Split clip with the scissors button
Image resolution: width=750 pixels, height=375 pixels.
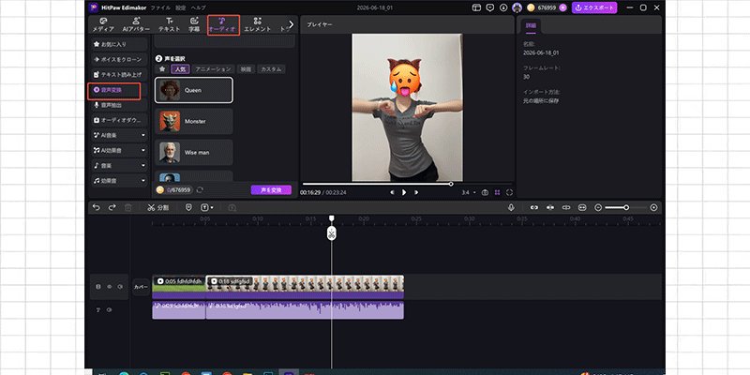tap(157, 207)
